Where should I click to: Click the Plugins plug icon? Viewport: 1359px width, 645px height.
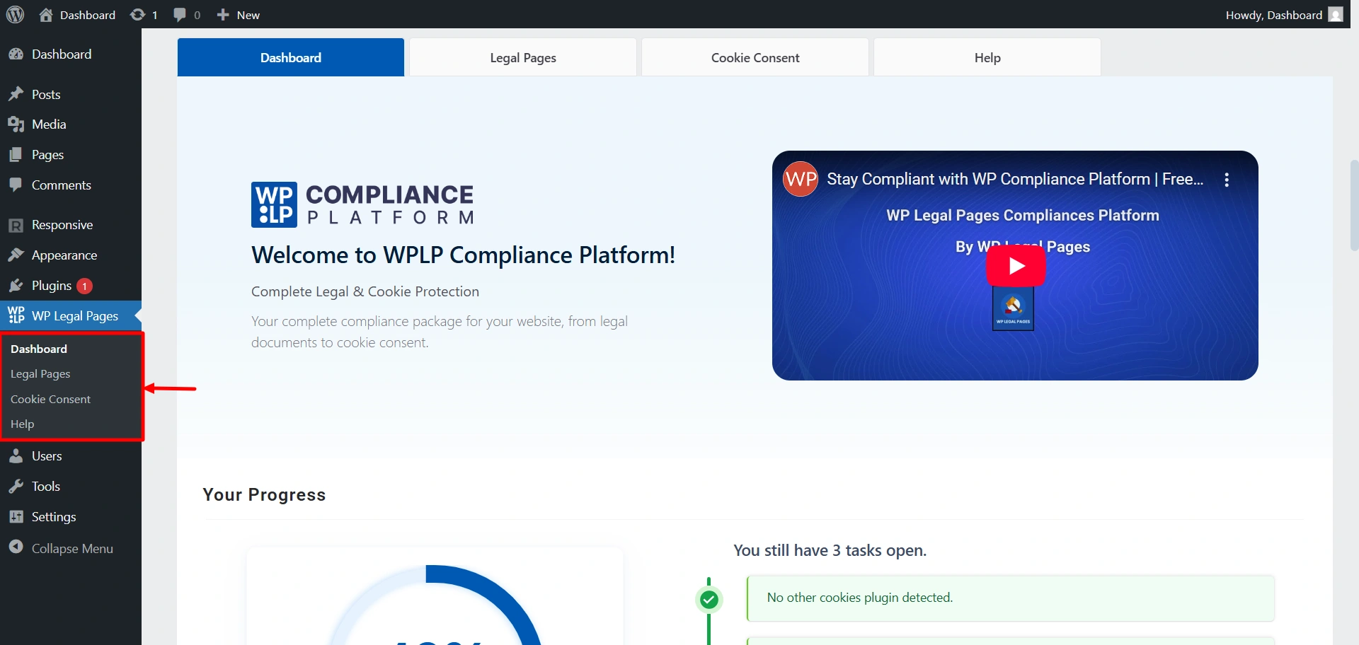click(16, 286)
